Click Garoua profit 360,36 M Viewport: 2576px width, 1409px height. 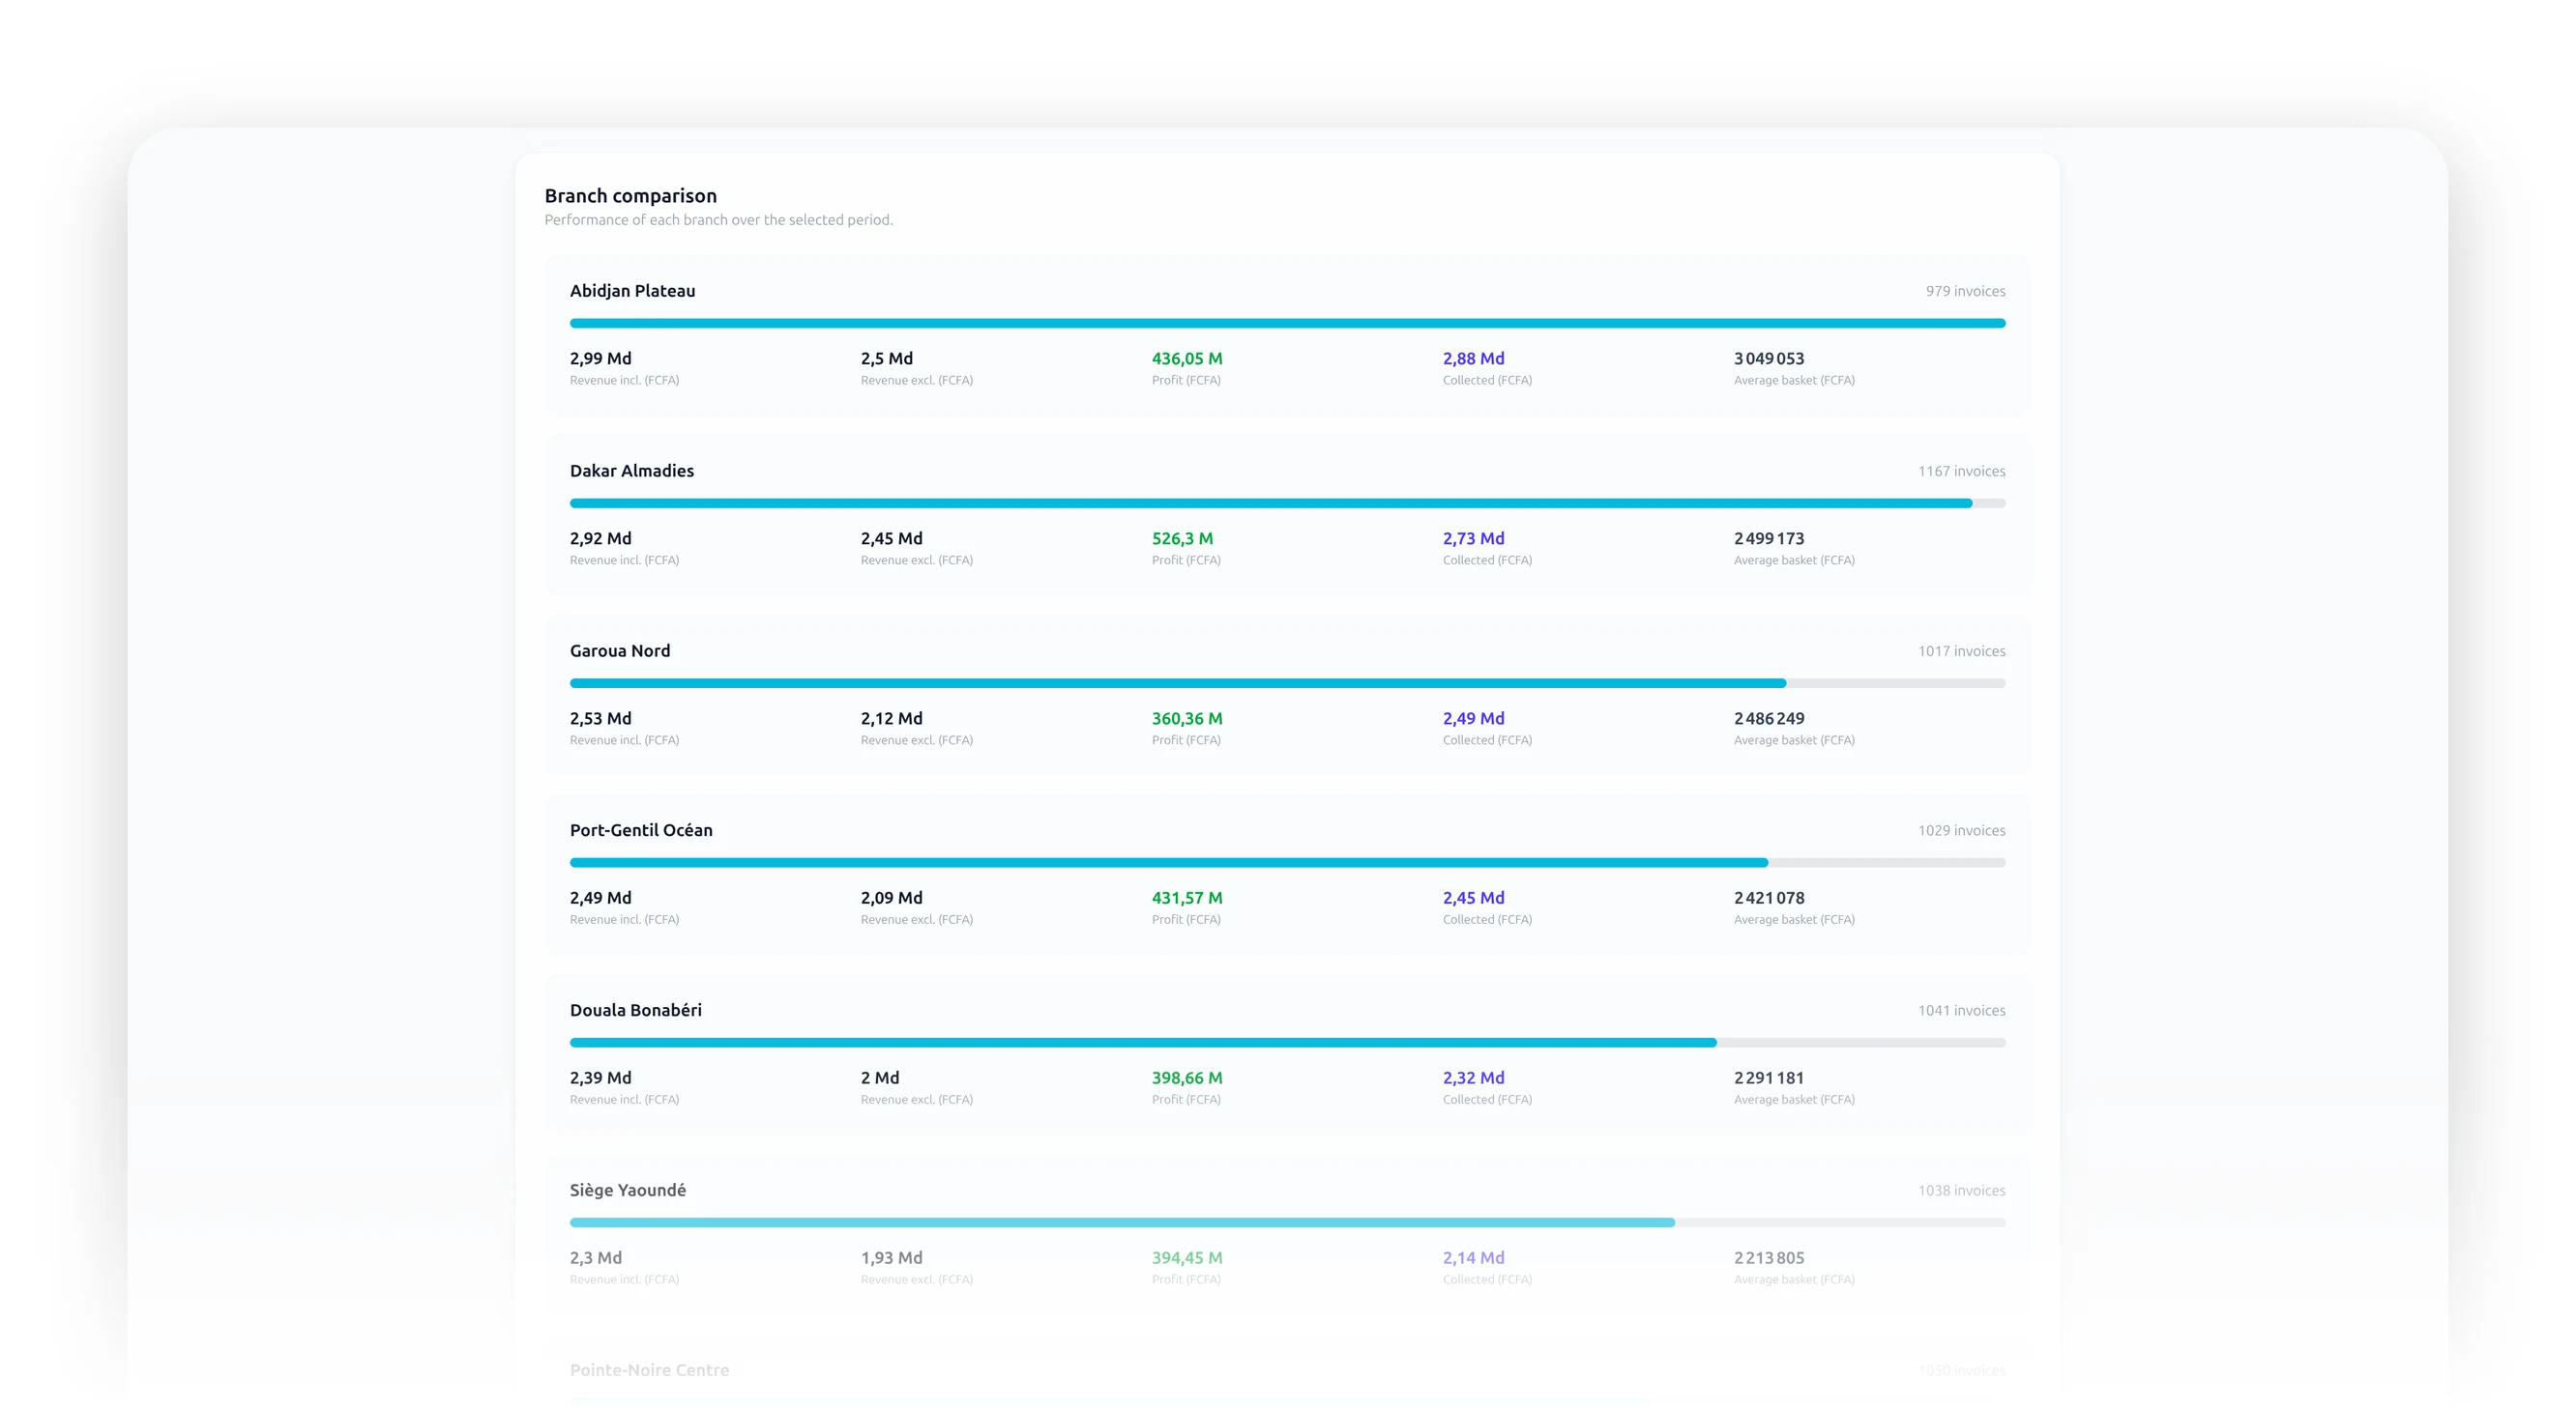1186,718
